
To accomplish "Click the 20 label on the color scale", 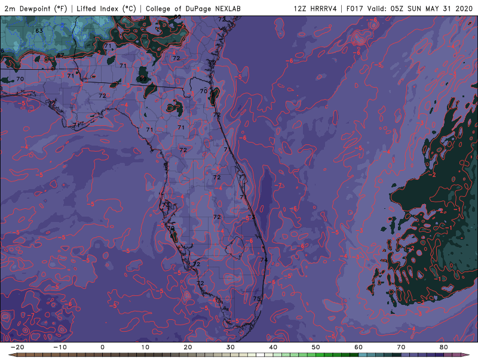I will (188, 347).
